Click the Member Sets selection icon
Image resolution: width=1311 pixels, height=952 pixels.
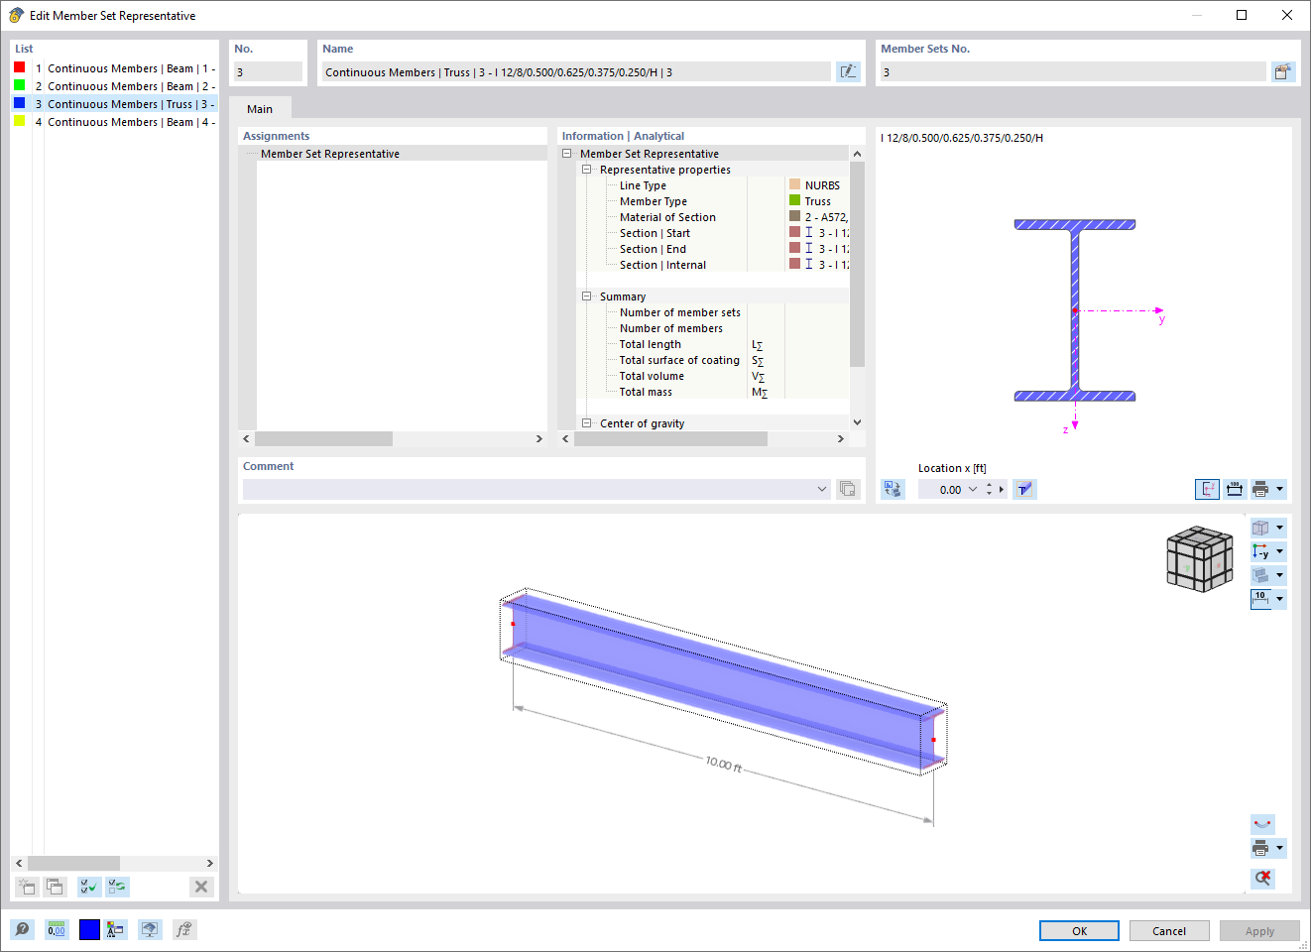click(1284, 70)
